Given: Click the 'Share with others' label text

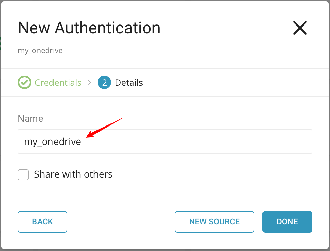Looking at the screenshot, I should pyautogui.click(x=73, y=174).
